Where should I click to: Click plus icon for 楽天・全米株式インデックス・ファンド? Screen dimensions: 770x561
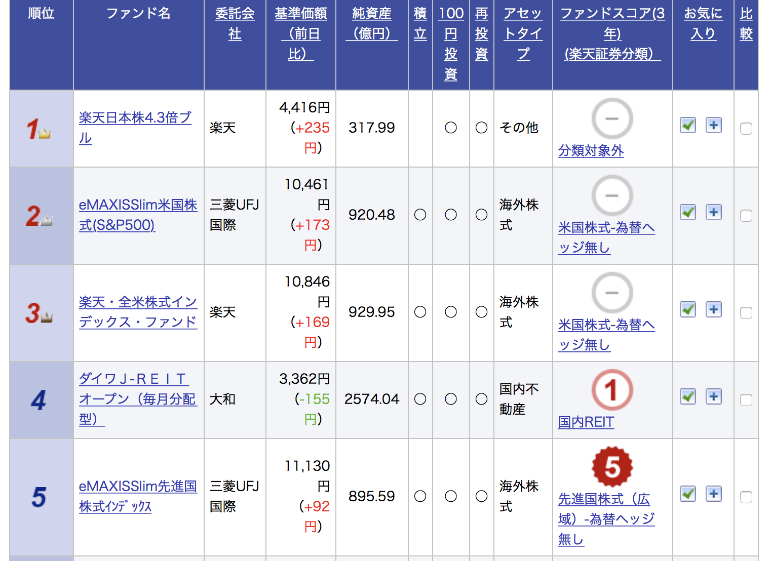[x=714, y=309]
